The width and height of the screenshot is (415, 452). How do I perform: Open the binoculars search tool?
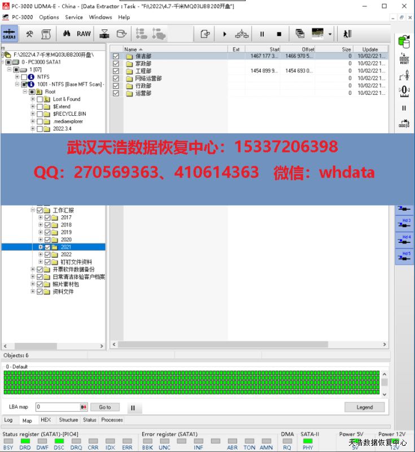tap(66, 34)
